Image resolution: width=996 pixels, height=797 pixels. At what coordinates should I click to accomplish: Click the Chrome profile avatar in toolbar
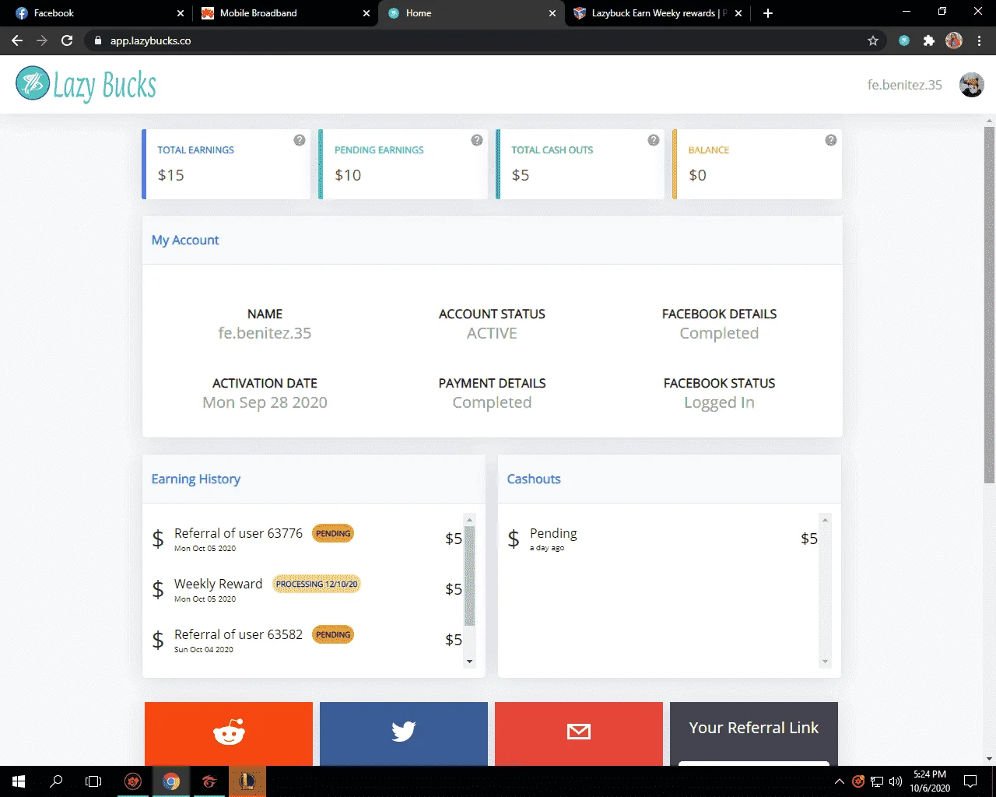954,40
